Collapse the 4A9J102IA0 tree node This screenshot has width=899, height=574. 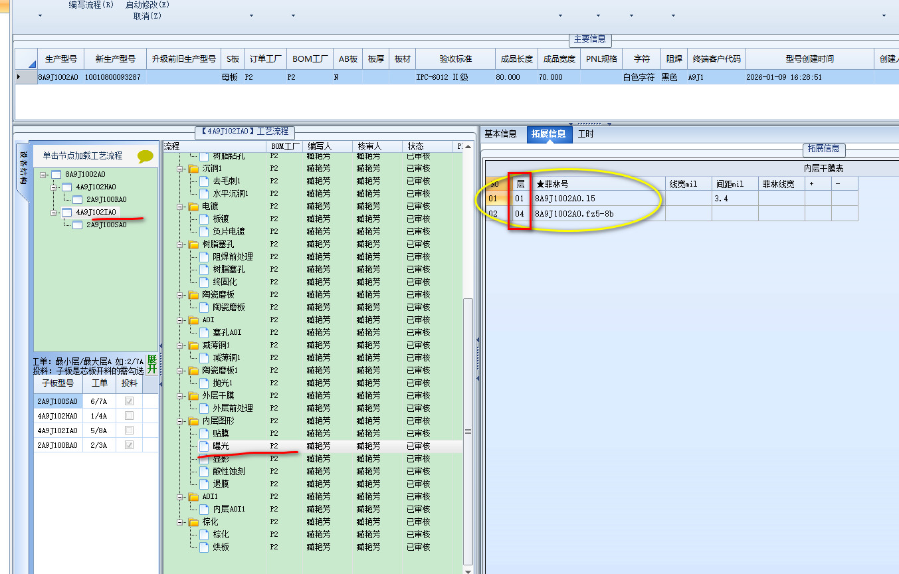[x=54, y=213]
